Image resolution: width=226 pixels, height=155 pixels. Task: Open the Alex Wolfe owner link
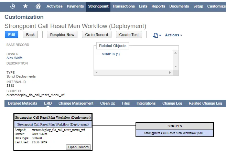pyautogui.click(x=14, y=58)
